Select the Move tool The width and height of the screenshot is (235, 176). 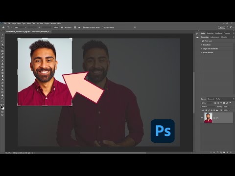(2, 35)
